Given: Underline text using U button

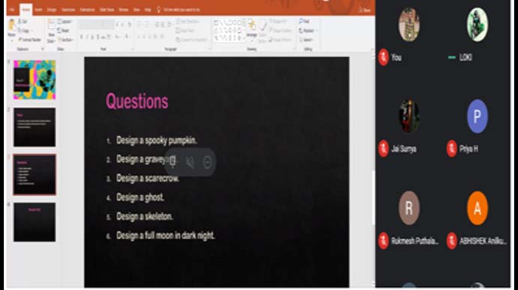Looking at the screenshot, I should point(92,37).
